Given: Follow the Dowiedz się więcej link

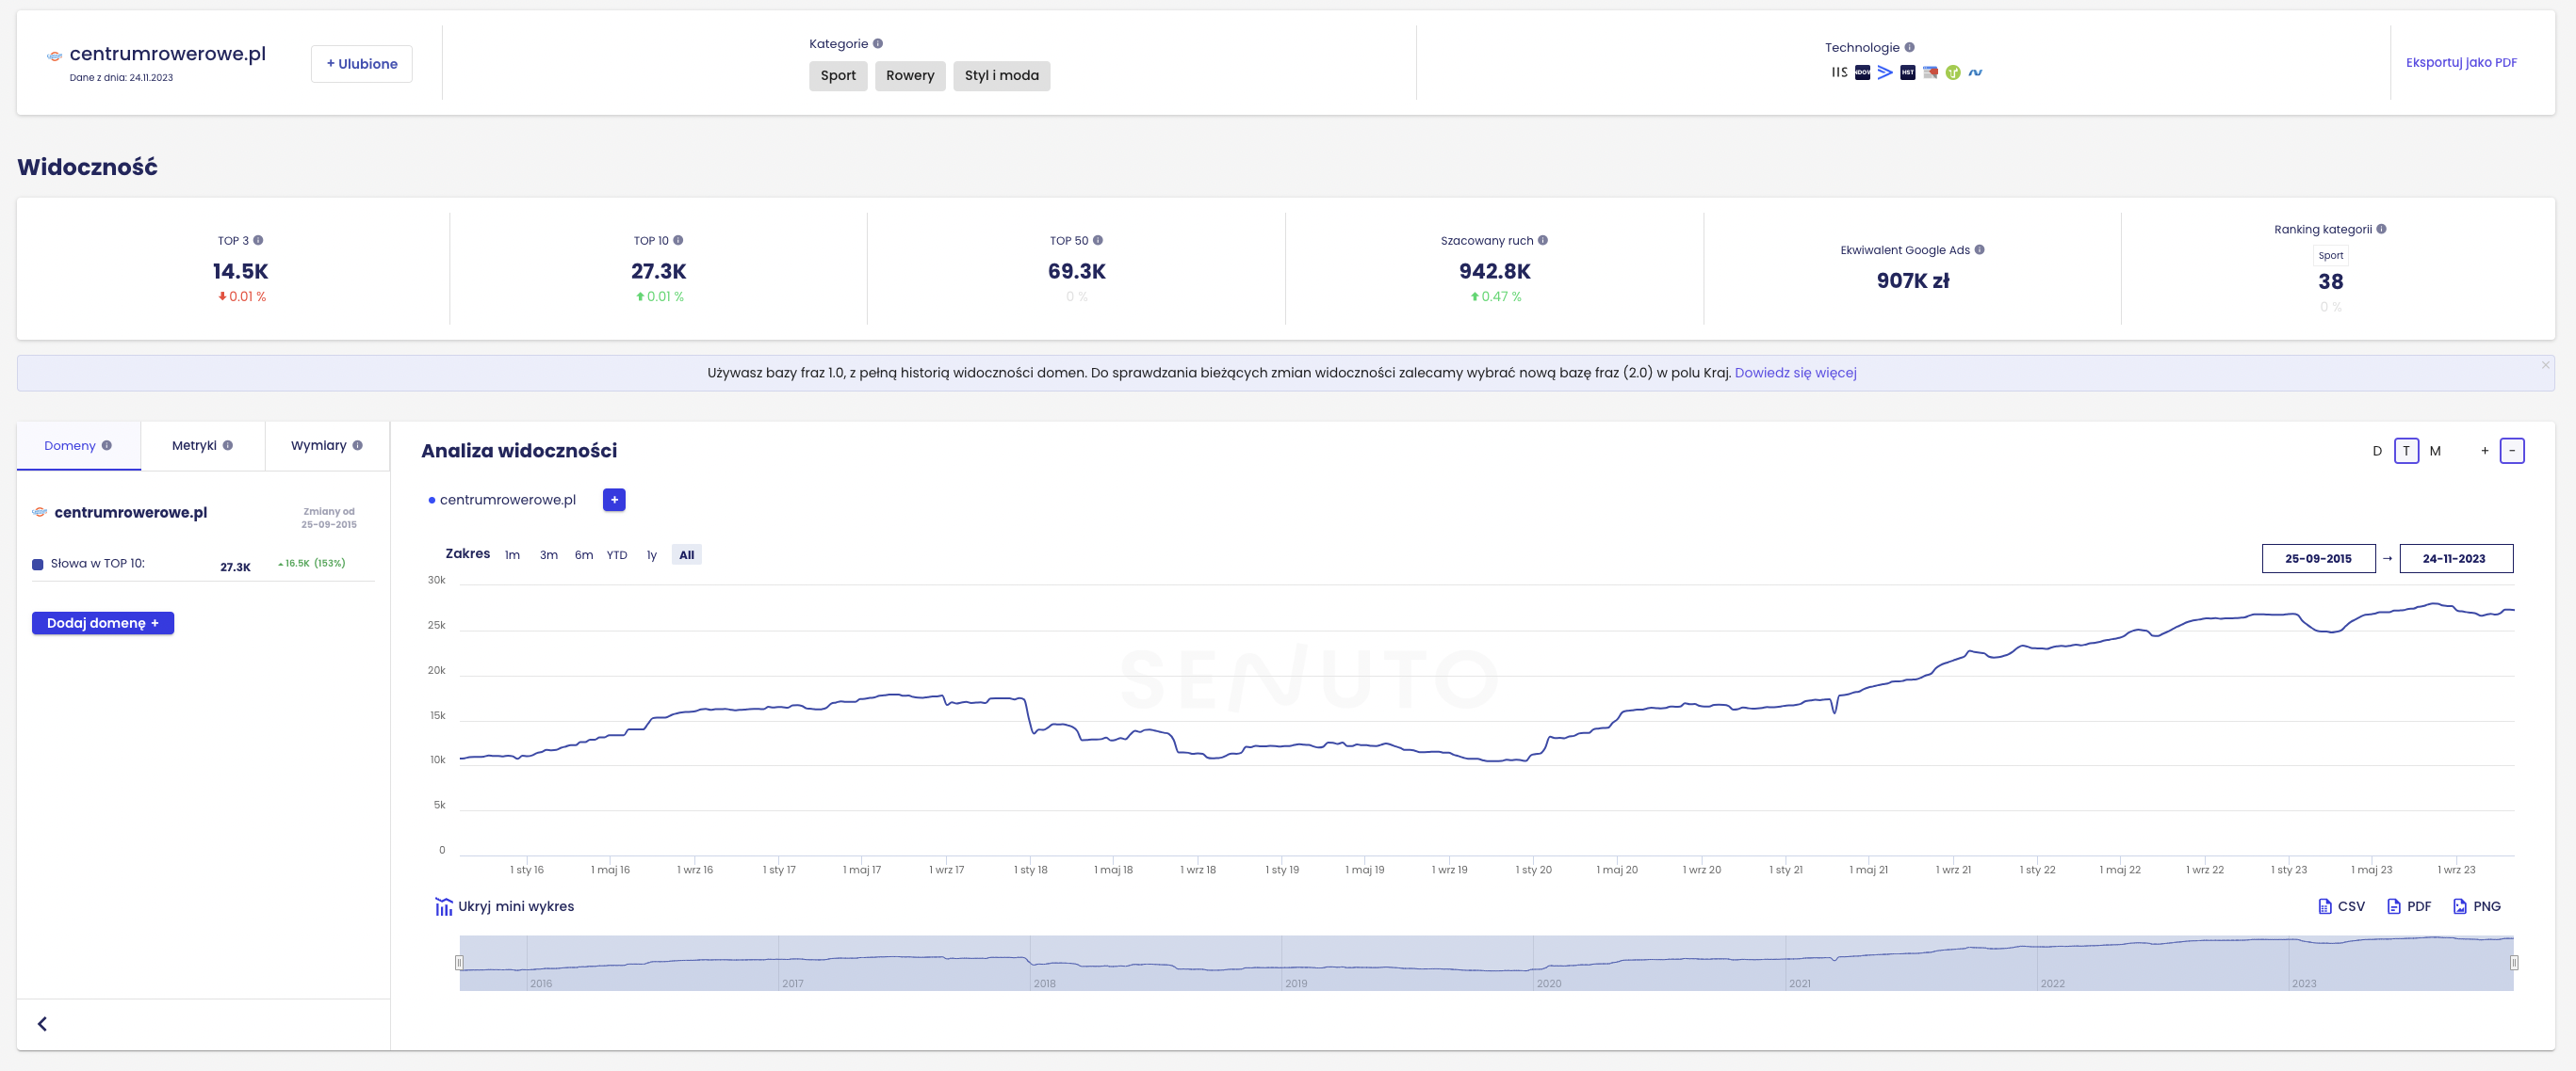Looking at the screenshot, I should [1795, 373].
